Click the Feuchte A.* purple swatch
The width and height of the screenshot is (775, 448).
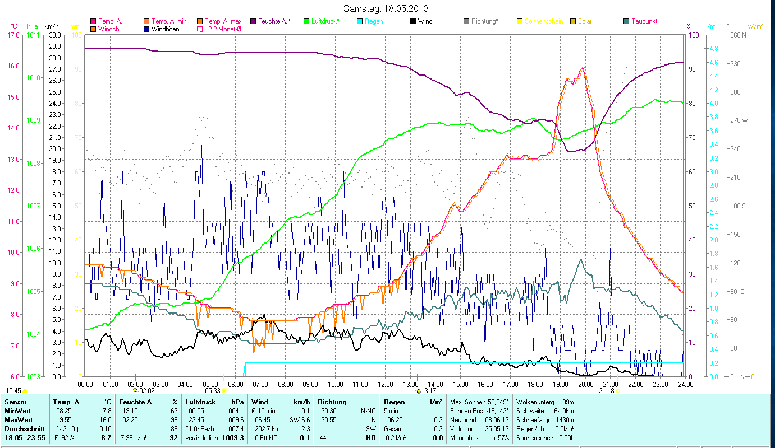(x=254, y=21)
